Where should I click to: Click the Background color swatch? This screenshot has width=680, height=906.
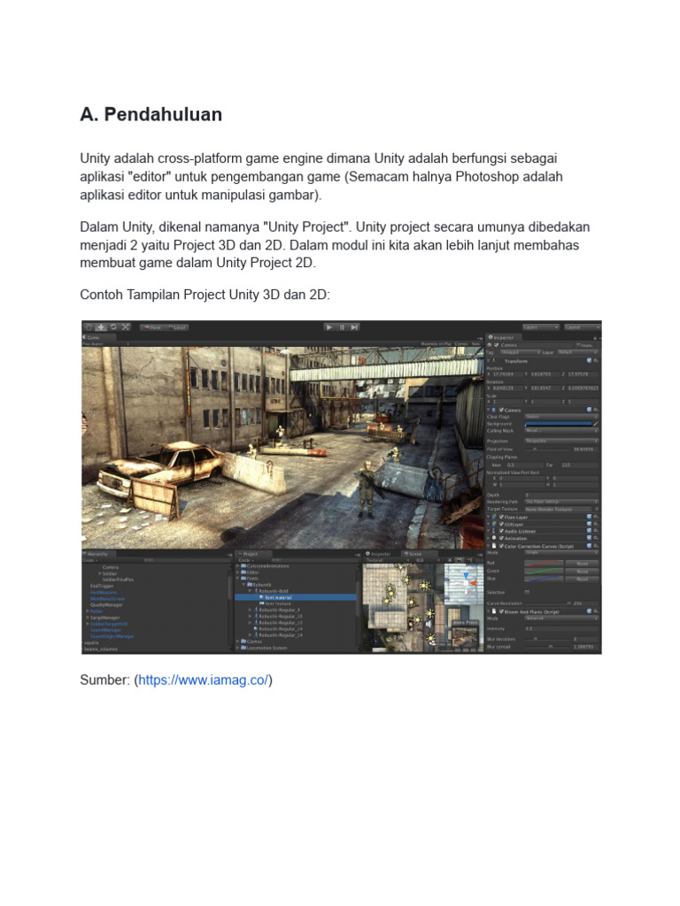[558, 424]
